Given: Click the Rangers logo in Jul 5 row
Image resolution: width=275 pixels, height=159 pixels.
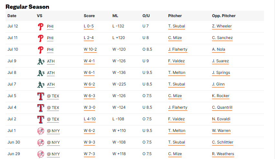Looking at the screenshot, I should [41, 96].
